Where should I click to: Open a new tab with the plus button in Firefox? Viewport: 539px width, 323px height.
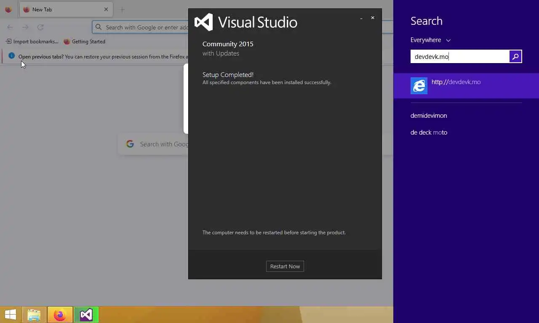click(x=122, y=9)
